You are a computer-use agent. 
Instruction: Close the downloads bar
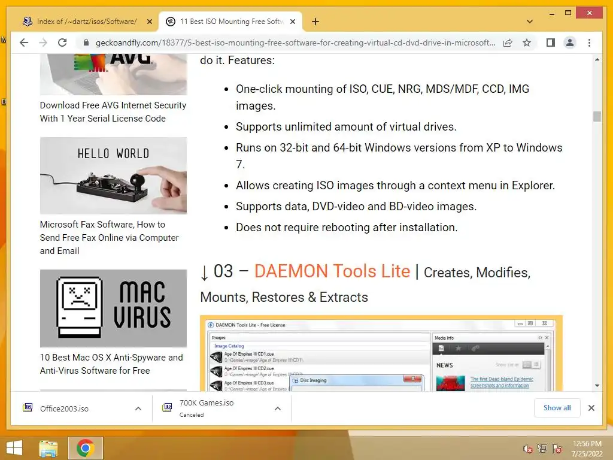[x=591, y=408]
